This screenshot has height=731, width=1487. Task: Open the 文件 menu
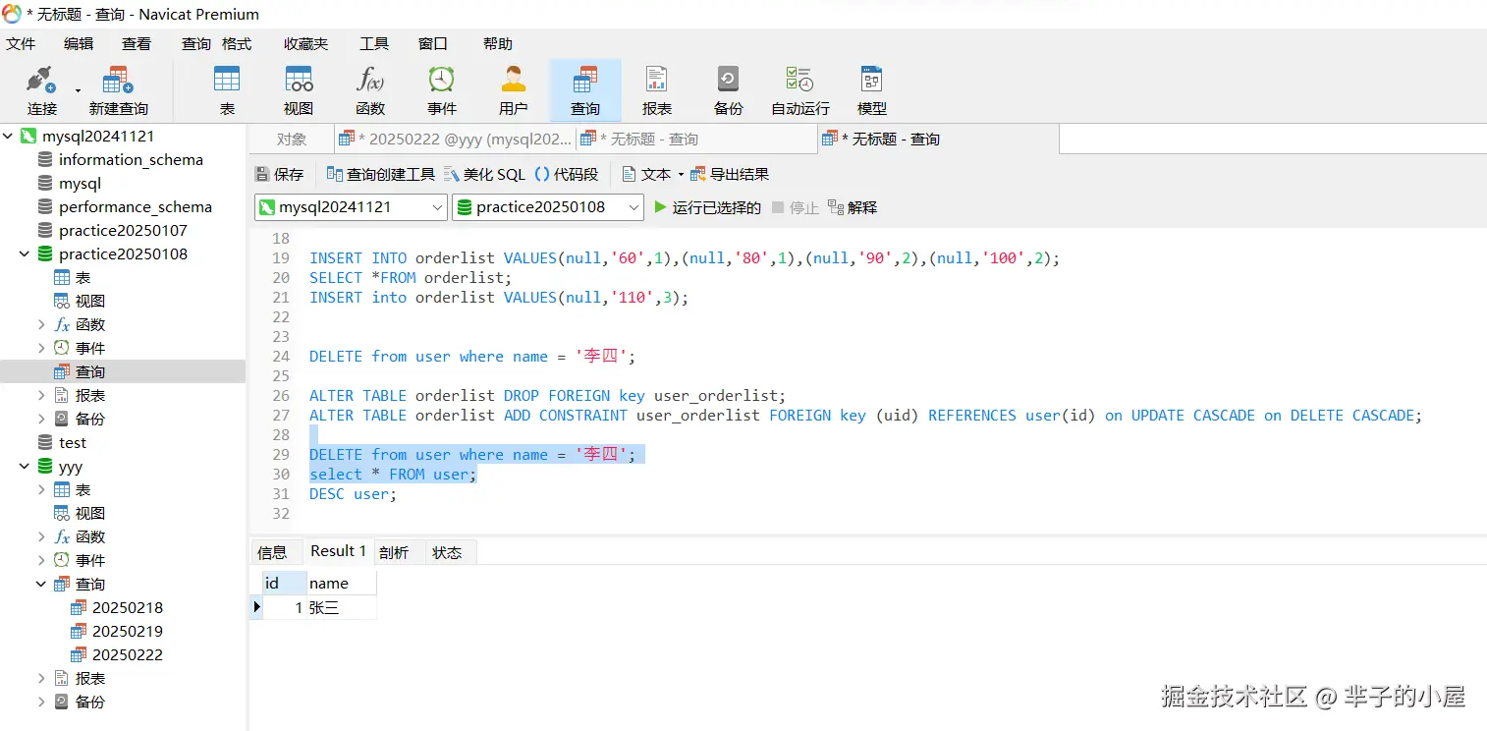21,44
